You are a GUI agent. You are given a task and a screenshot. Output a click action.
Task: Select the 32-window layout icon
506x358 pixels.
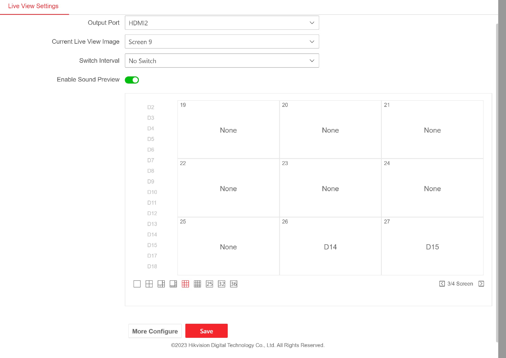pyautogui.click(x=222, y=284)
